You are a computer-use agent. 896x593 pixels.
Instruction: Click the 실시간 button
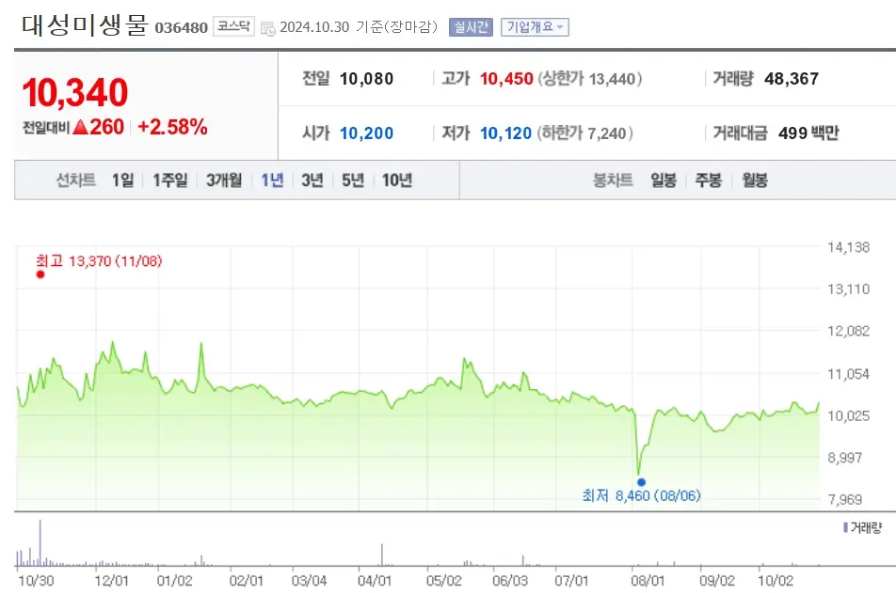[x=472, y=27]
